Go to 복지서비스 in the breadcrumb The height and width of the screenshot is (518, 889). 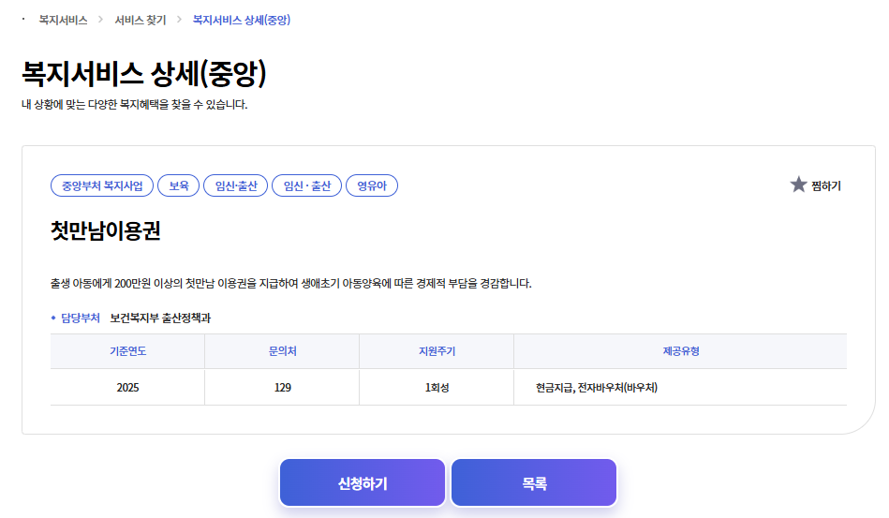tap(63, 20)
